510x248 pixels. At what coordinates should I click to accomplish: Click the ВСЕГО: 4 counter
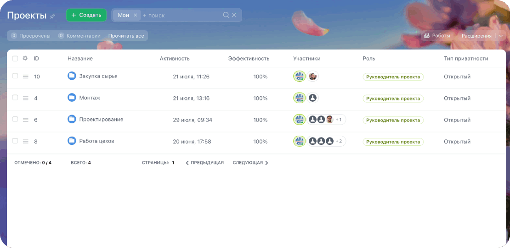click(81, 163)
